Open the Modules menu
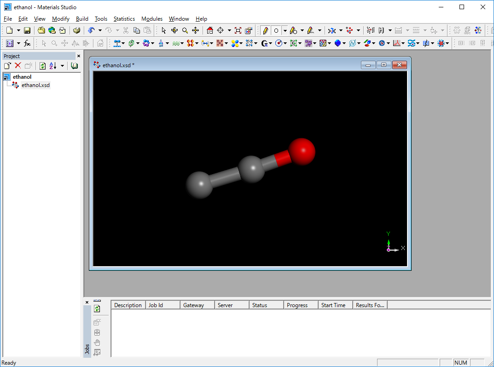The image size is (494, 367). click(151, 19)
